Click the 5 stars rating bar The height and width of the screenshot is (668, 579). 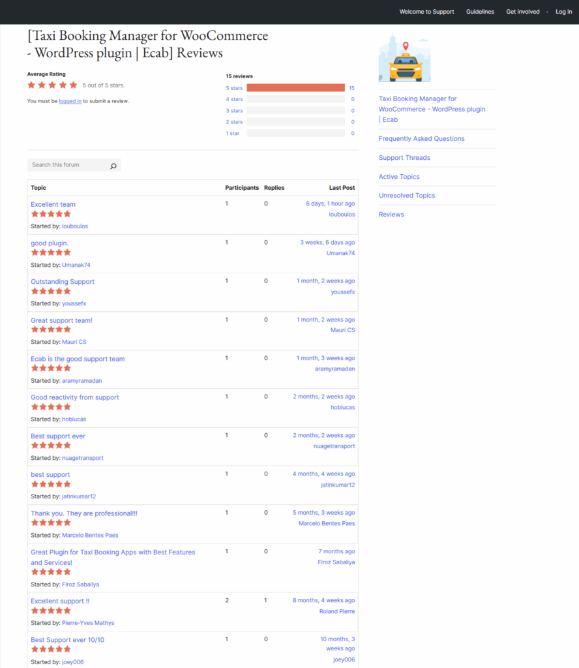[295, 88]
